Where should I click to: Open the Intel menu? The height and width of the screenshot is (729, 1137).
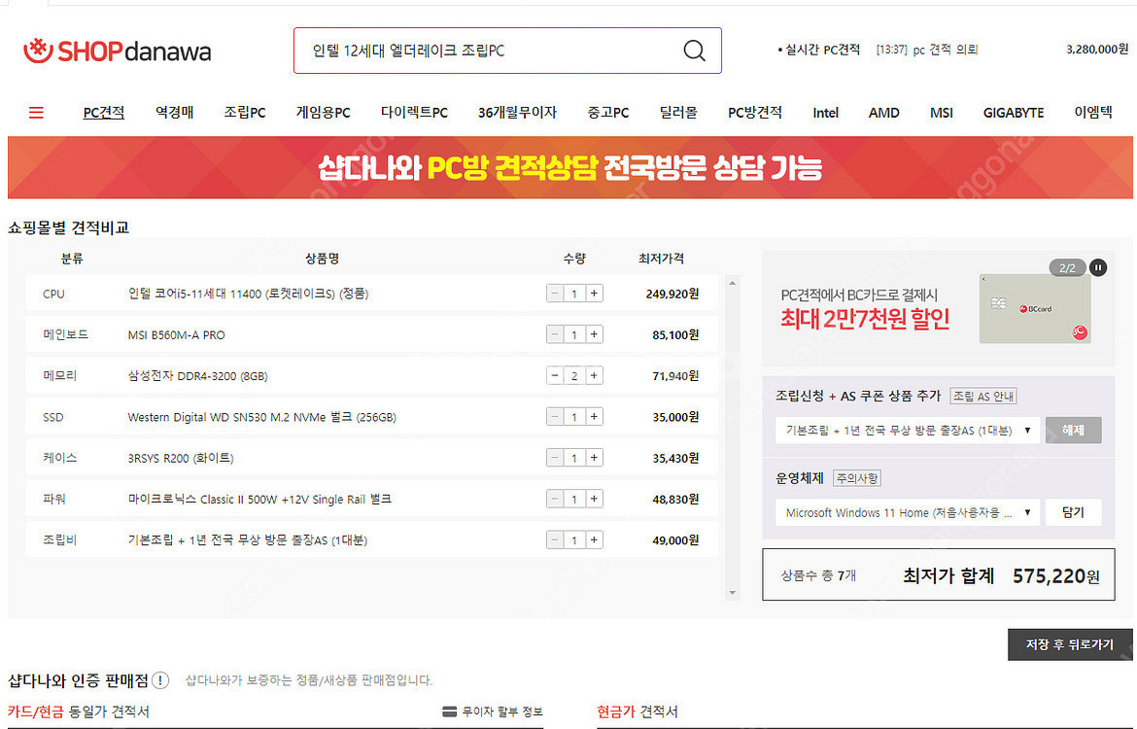pyautogui.click(x=825, y=113)
